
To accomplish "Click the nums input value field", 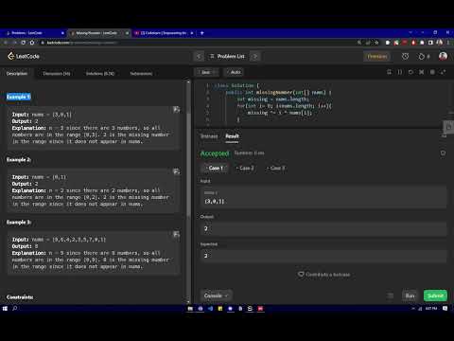I will pyautogui.click(x=323, y=197).
